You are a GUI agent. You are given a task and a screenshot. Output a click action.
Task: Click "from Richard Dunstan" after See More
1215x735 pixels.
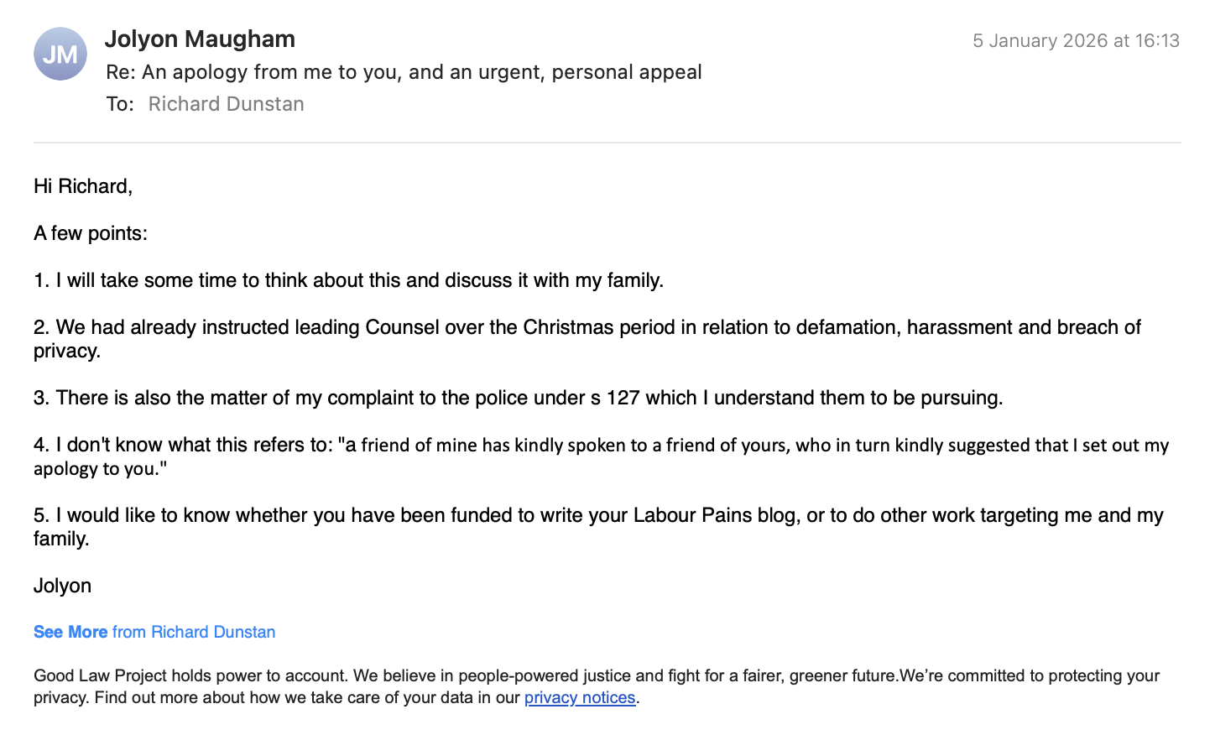[x=194, y=632]
